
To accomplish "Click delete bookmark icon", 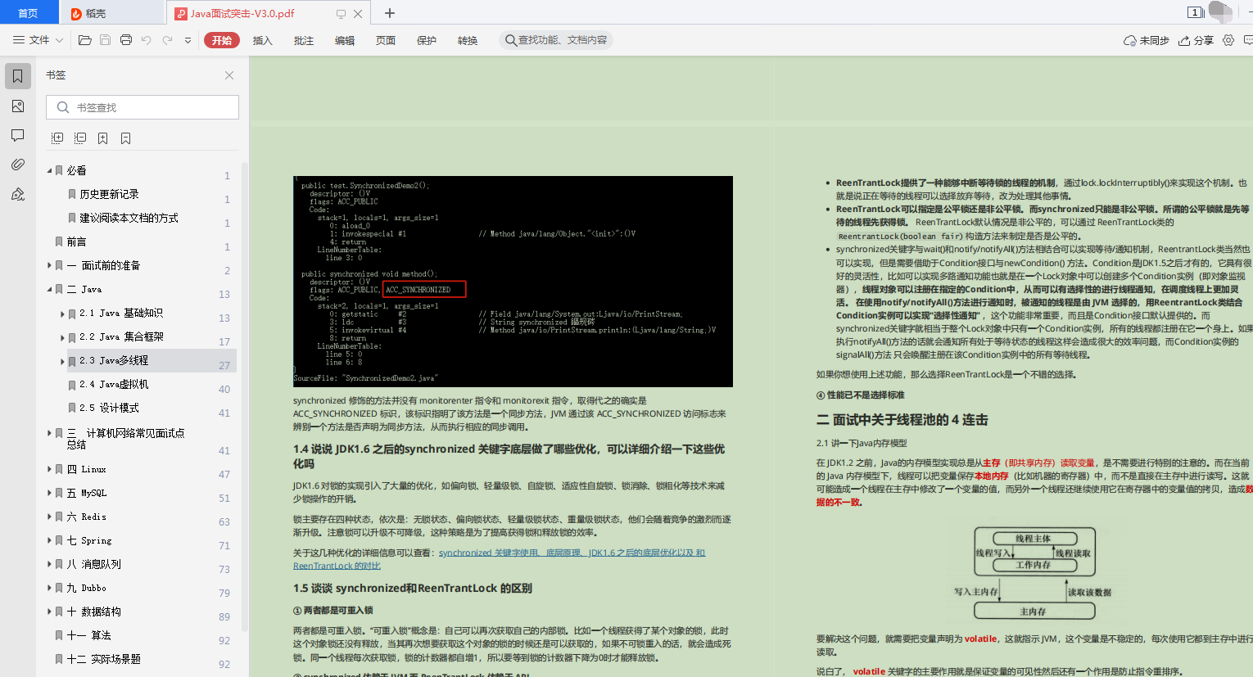I will [x=126, y=138].
